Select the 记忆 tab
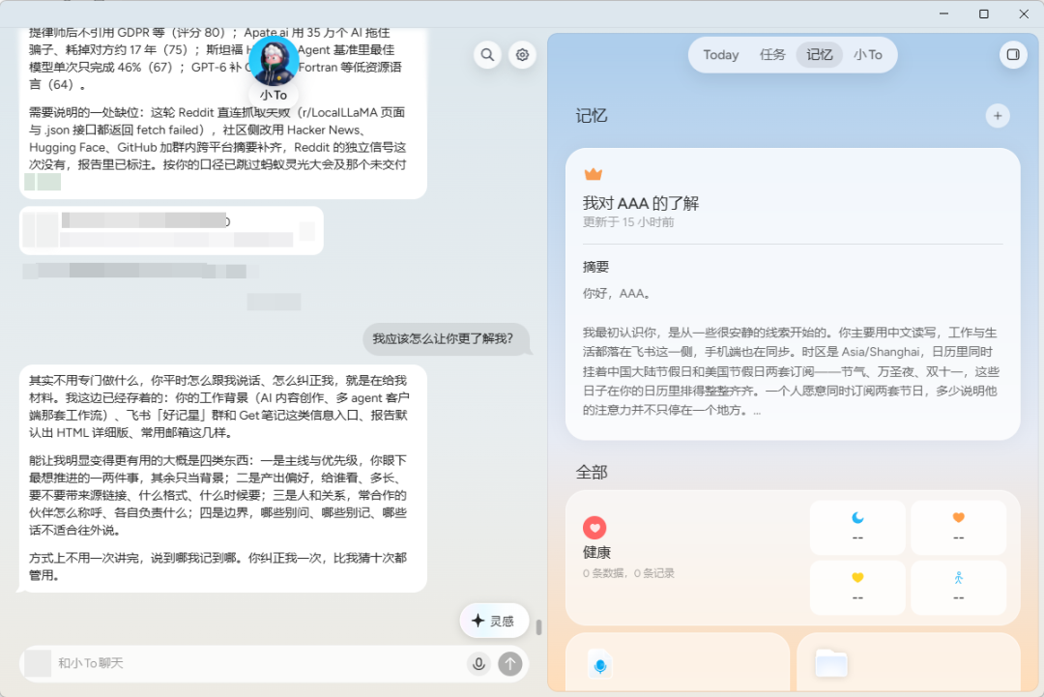This screenshot has width=1044, height=697. click(x=820, y=54)
